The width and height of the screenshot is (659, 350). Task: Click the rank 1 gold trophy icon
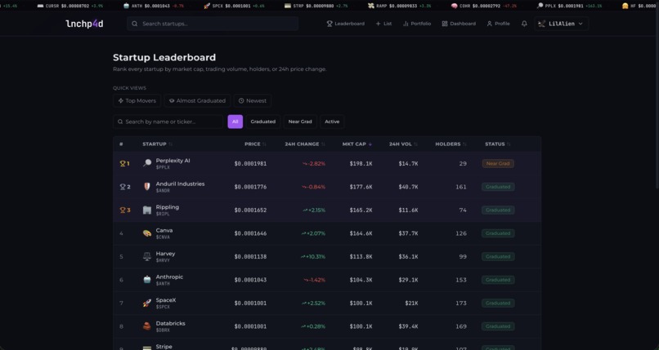(x=123, y=163)
